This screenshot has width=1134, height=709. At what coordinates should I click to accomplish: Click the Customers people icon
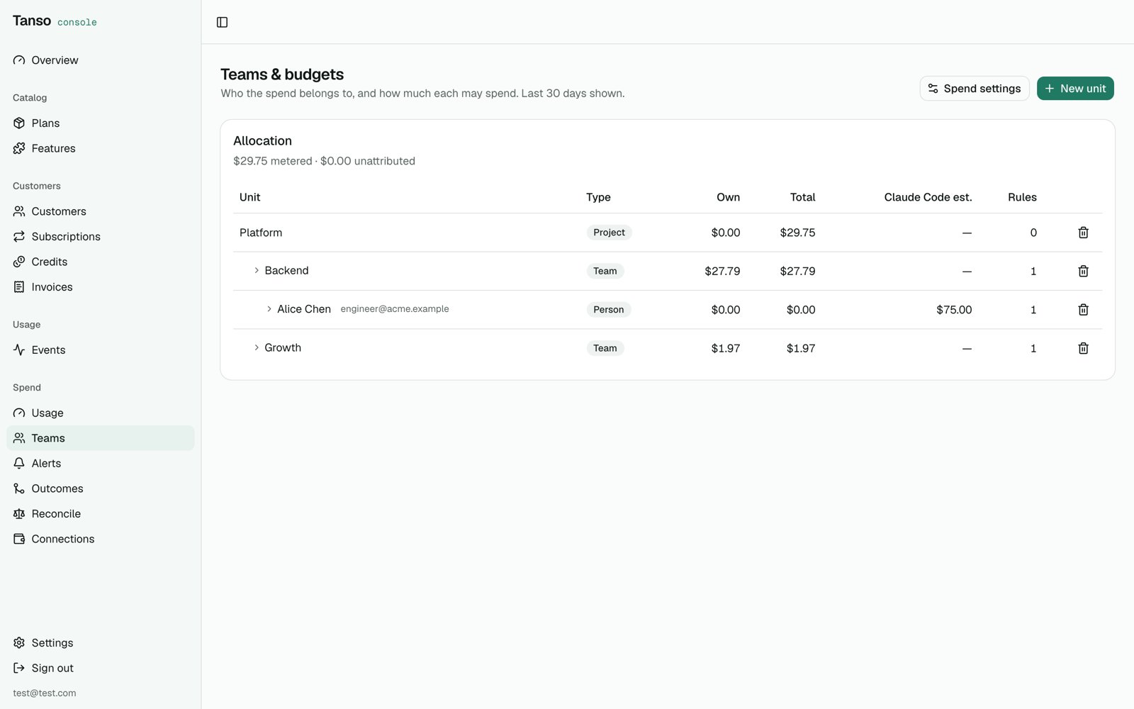point(19,211)
